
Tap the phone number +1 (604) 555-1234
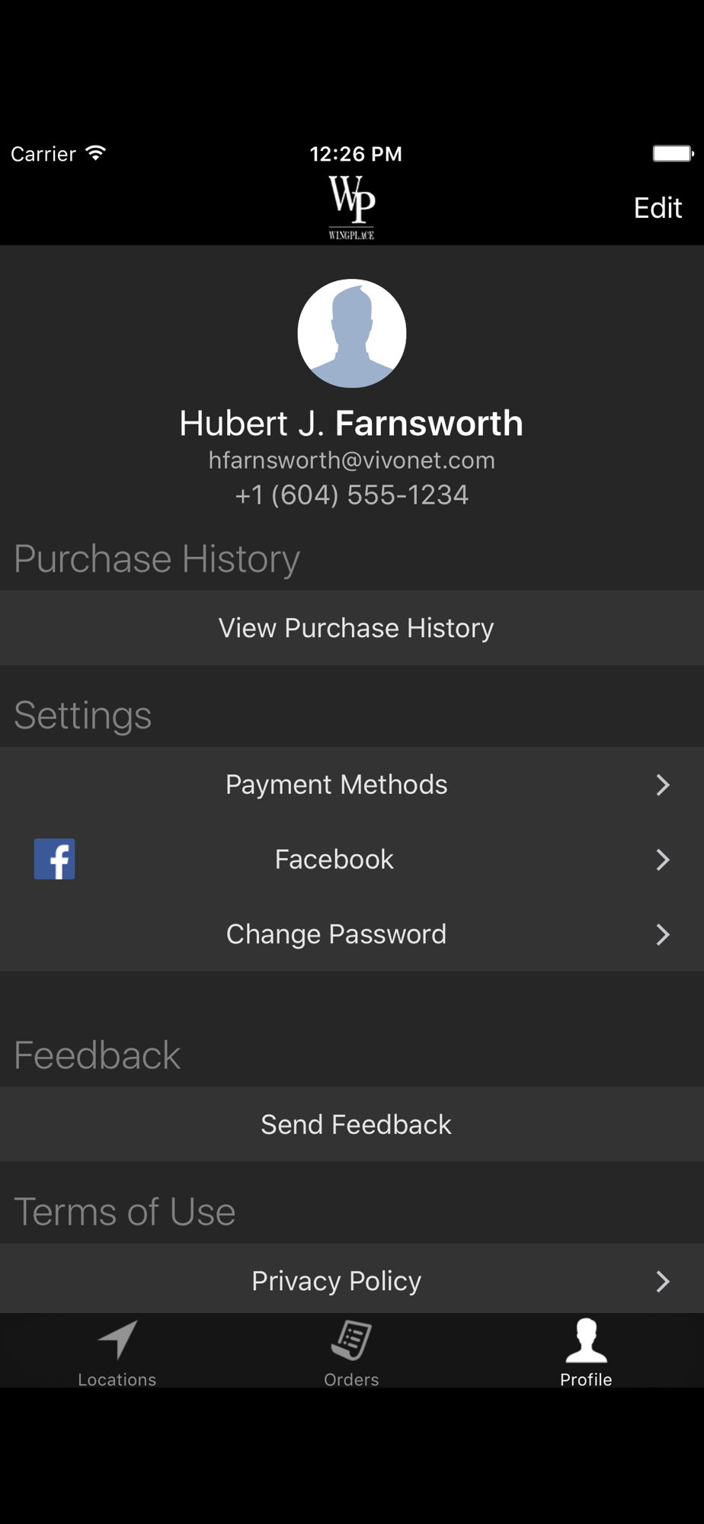[x=352, y=495]
